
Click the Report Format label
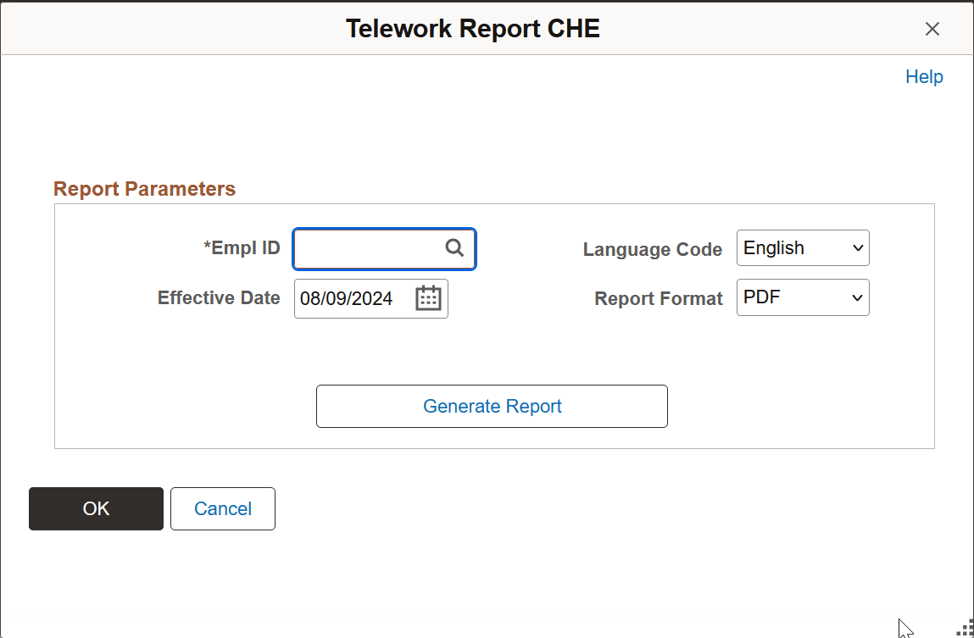[658, 298]
